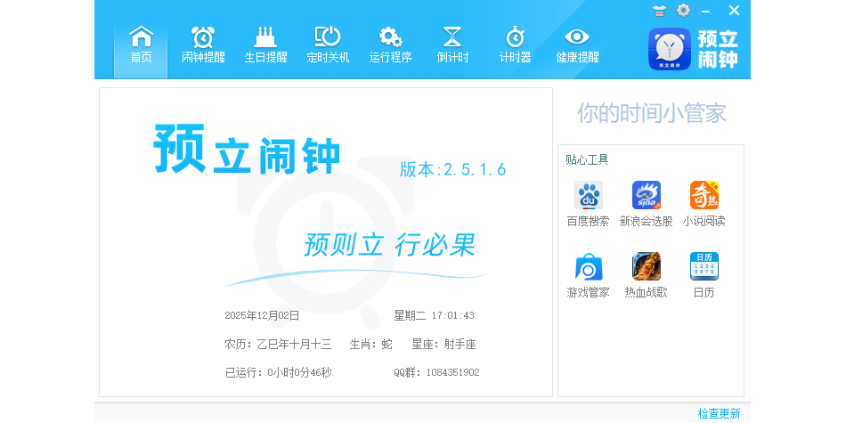The width and height of the screenshot is (846, 423).
Task: Click the 你的时间小管家 slogan text
Action: 652,113
